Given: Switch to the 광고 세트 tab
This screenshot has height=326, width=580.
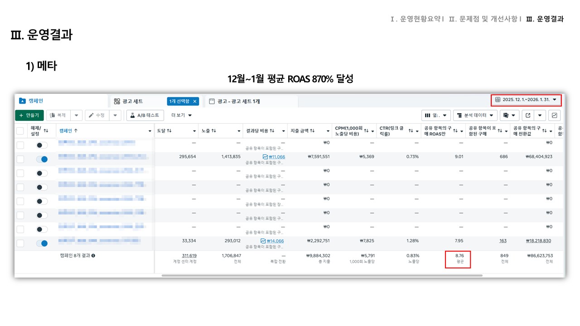Looking at the screenshot, I should coord(132,101).
